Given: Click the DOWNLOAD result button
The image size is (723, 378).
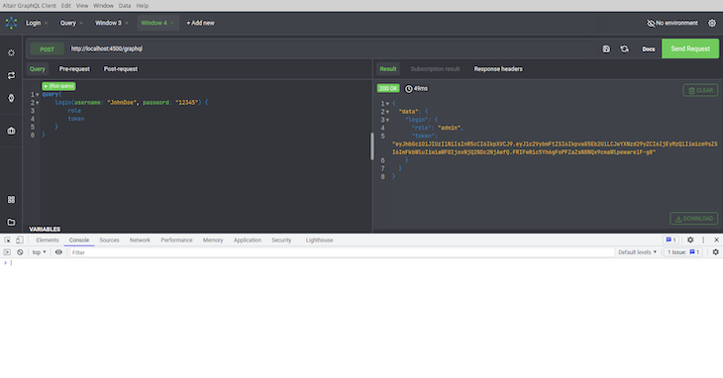Looking at the screenshot, I should pyautogui.click(x=694, y=219).
